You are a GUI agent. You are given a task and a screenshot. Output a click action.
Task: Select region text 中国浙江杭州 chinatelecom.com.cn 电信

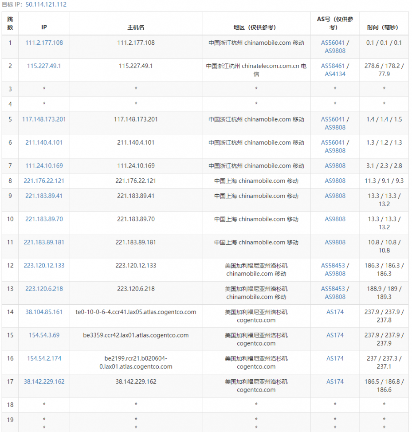pos(256,70)
